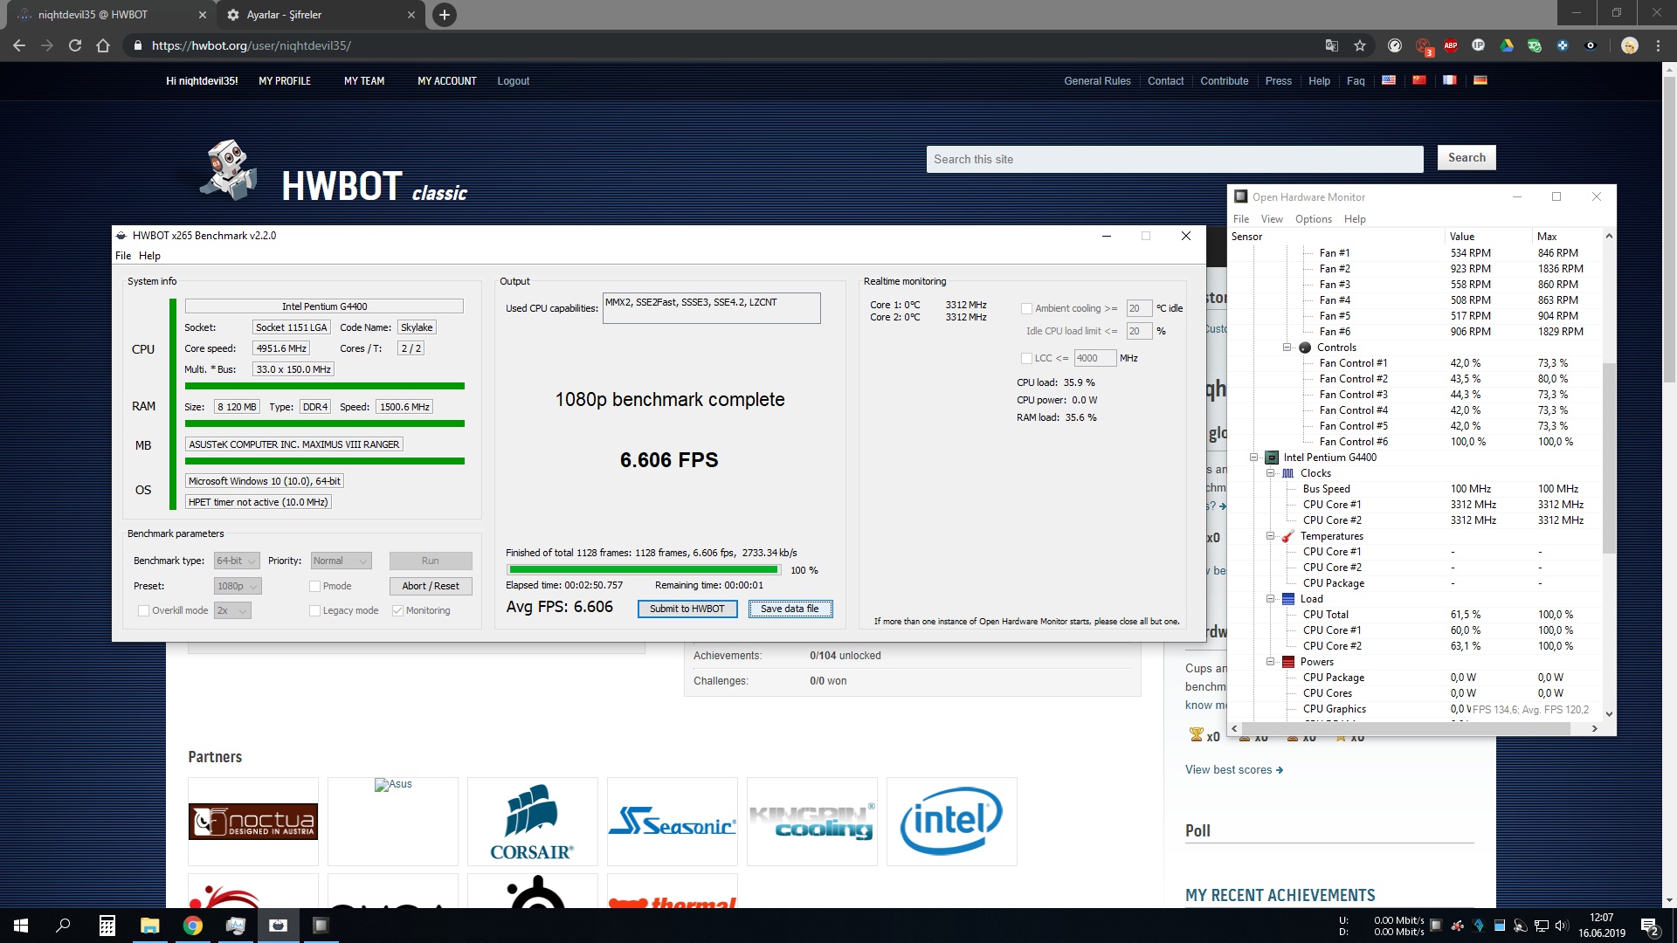
Task: Go to the browser home page
Action: pos(103,45)
